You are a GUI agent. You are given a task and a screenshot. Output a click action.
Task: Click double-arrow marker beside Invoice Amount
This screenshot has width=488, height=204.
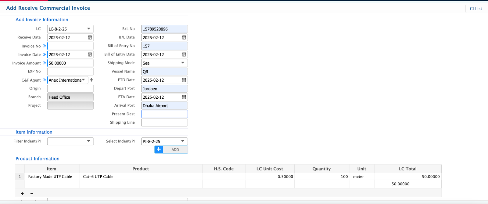(45, 63)
